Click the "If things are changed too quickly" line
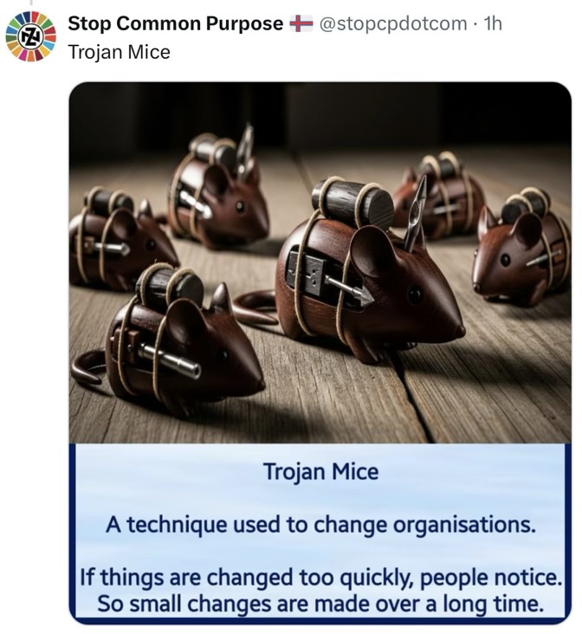Viewport: 582px width, 634px height. point(320,576)
